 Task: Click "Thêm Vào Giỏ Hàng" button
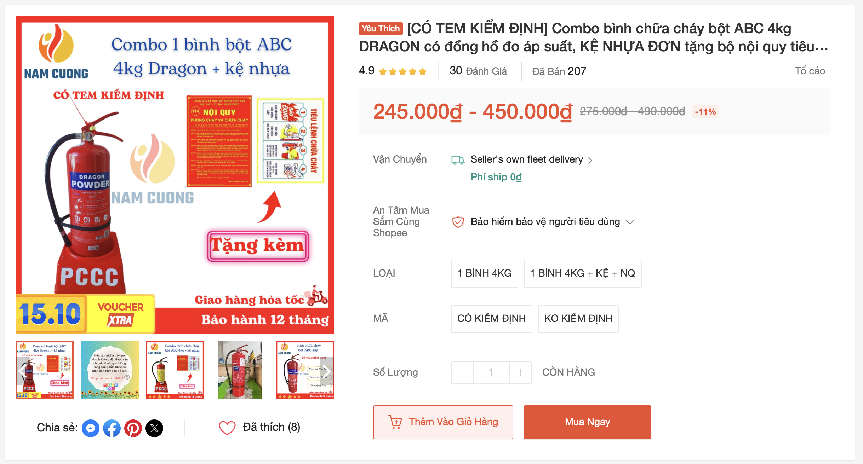point(443,422)
